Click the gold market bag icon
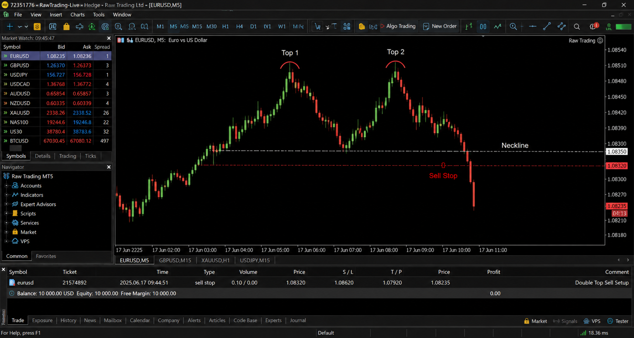Image resolution: width=634 pixels, height=338 pixels. pyautogui.click(x=66, y=27)
